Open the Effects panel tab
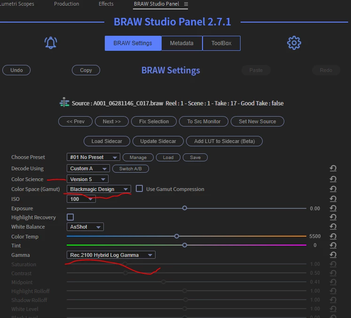351x318 pixels. point(106,4)
